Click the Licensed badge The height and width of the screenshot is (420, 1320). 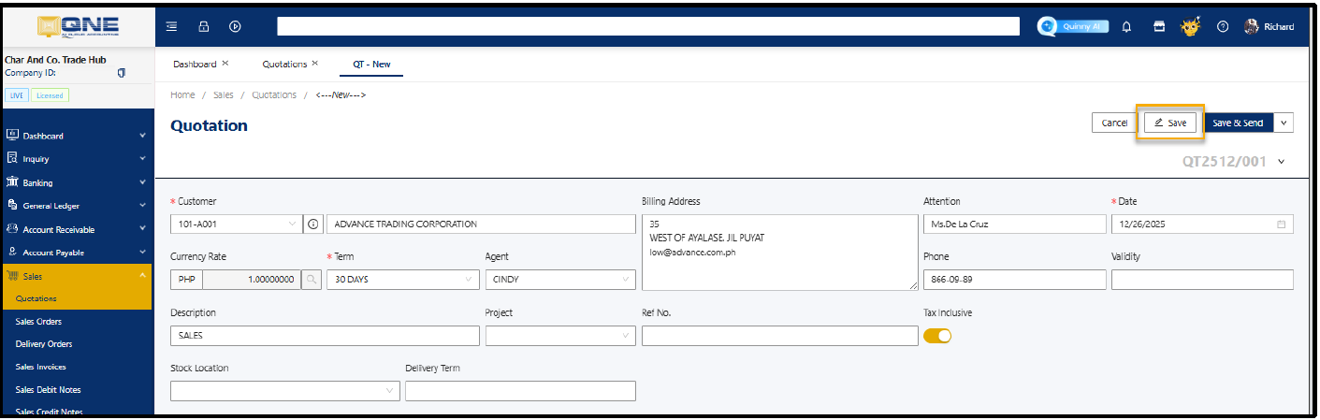pos(50,95)
